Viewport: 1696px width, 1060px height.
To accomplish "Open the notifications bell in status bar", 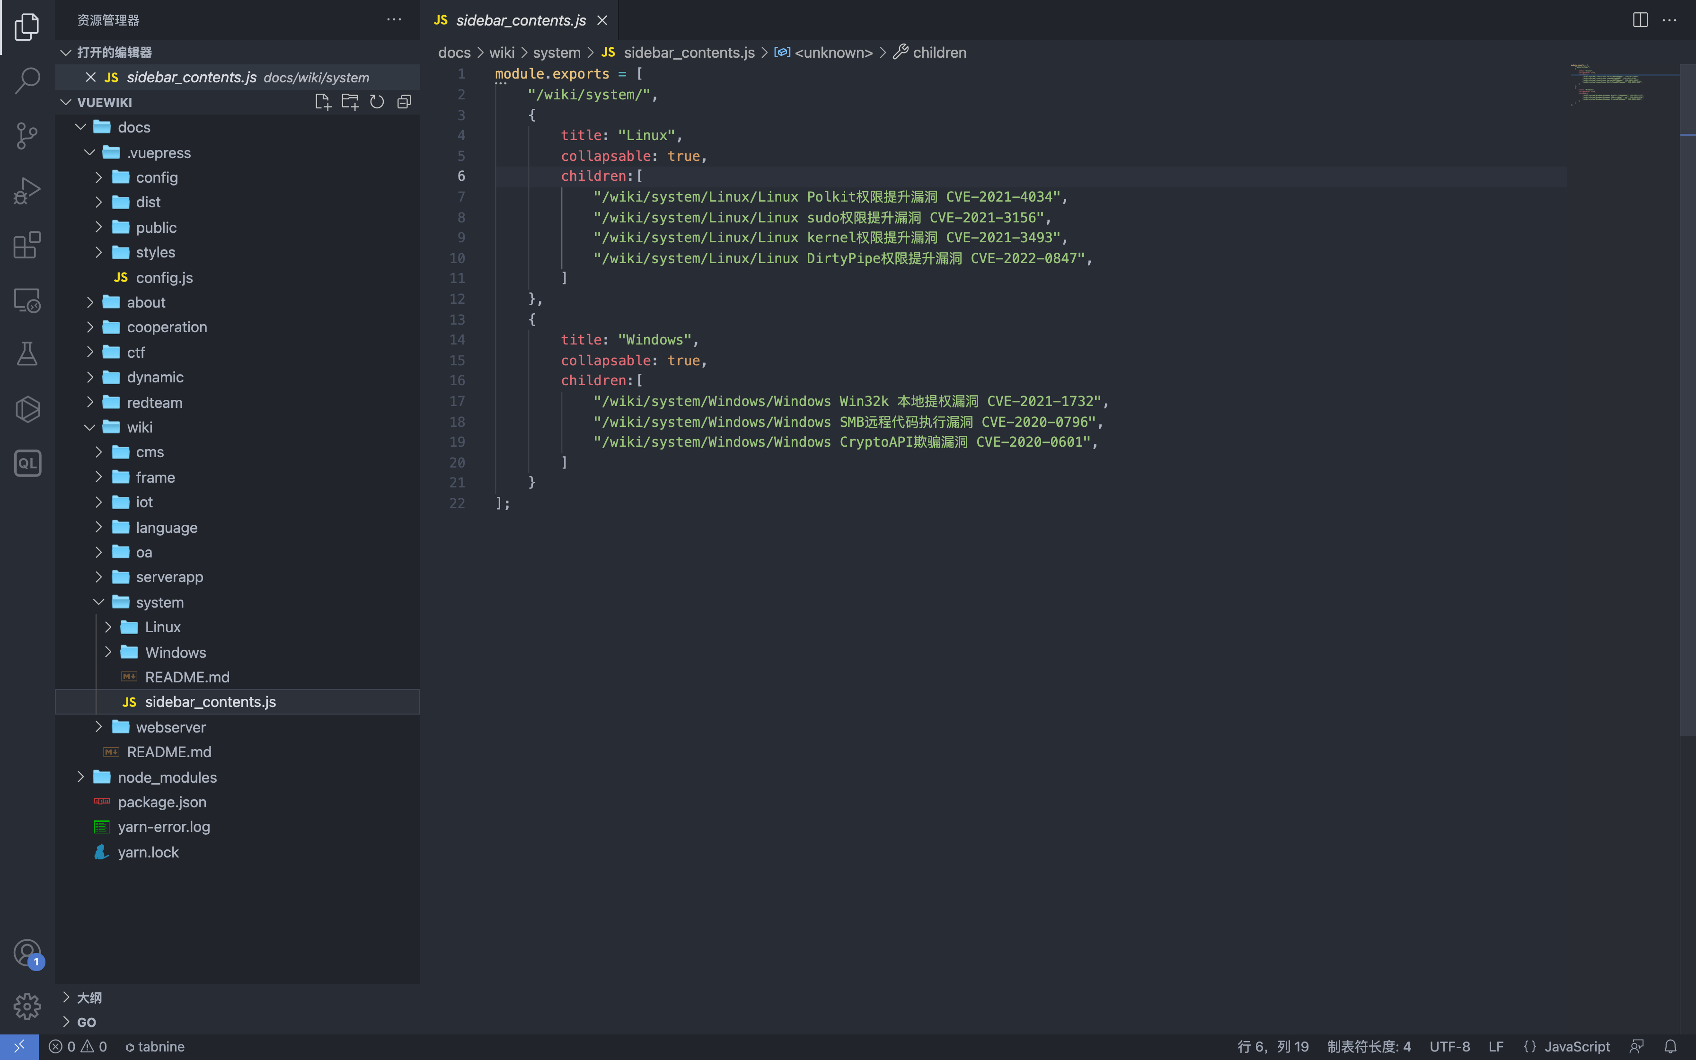I will (1670, 1046).
